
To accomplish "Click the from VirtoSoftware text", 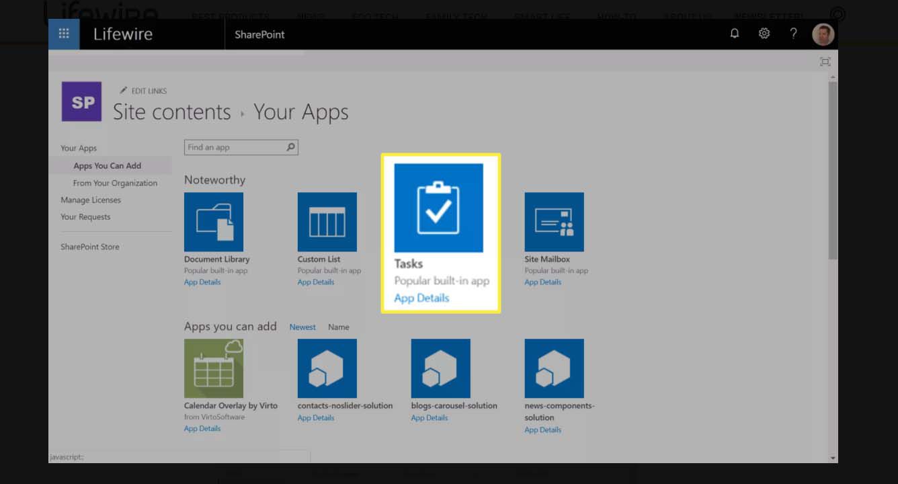I will click(x=214, y=417).
